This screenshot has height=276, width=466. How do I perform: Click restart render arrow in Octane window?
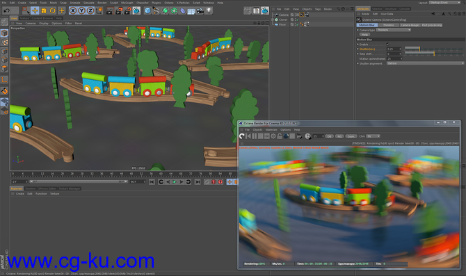tap(242, 136)
